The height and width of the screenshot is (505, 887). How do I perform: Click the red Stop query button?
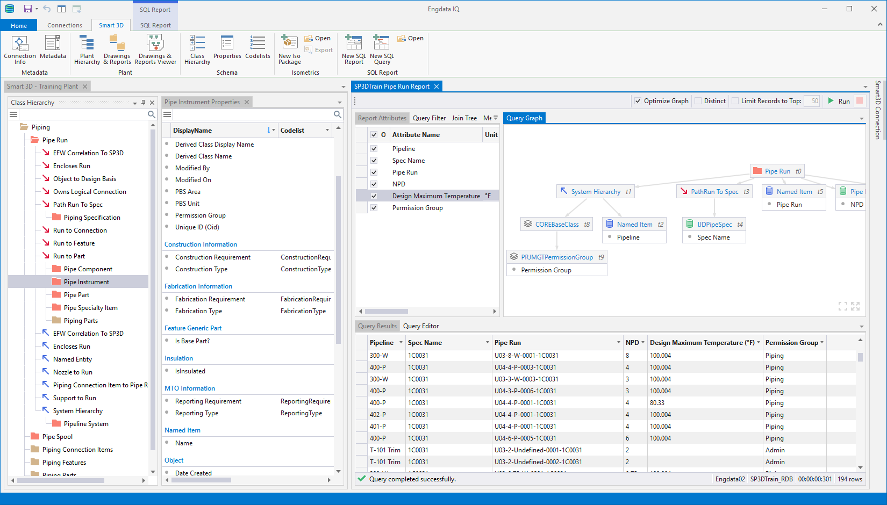point(860,101)
